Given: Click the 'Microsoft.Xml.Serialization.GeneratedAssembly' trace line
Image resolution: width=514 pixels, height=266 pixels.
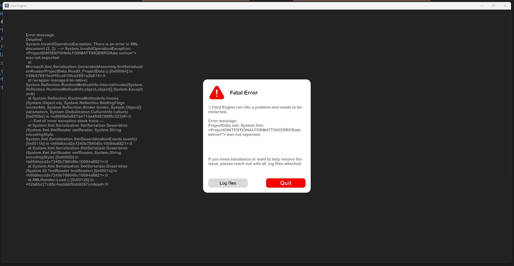Looking at the screenshot, I should coord(84,67).
